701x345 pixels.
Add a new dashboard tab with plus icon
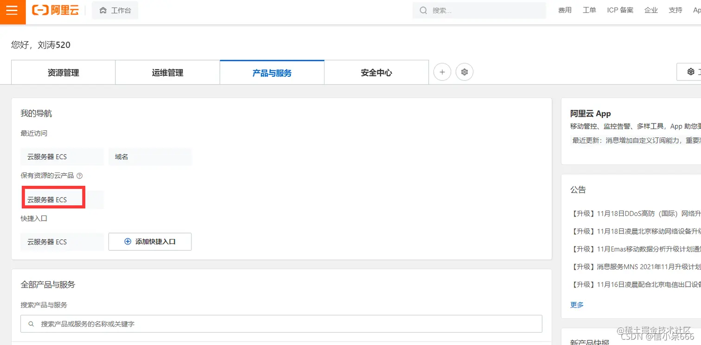click(x=442, y=72)
